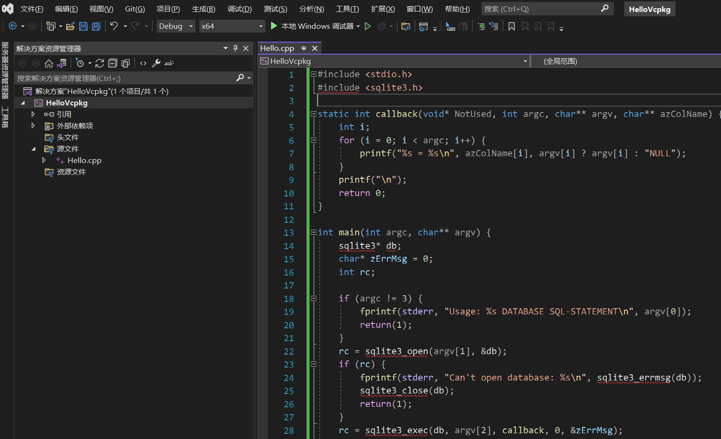Viewport: 721px width, 439px height.
Task: Click the new project toolbar icon
Action: coord(51,26)
